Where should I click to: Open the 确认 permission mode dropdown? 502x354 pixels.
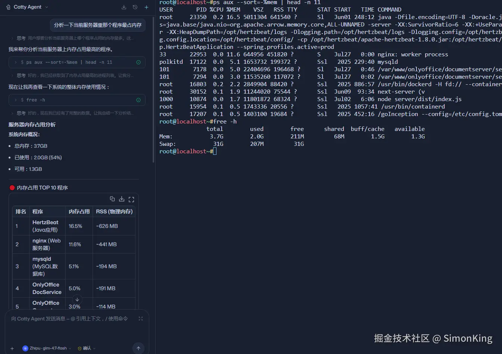point(87,348)
